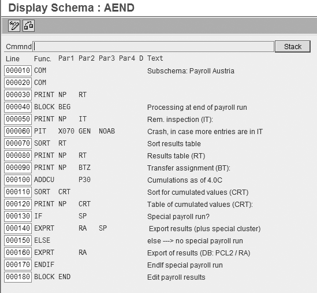Click line 000130 IF number box
The width and height of the screenshot is (317, 293).
[x=18, y=216]
